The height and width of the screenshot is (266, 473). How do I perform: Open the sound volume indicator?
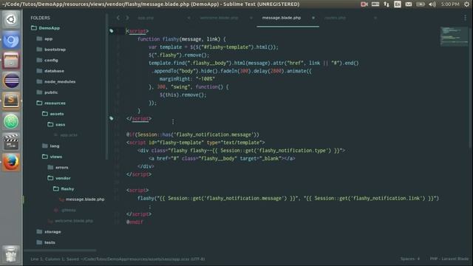[x=432, y=4]
